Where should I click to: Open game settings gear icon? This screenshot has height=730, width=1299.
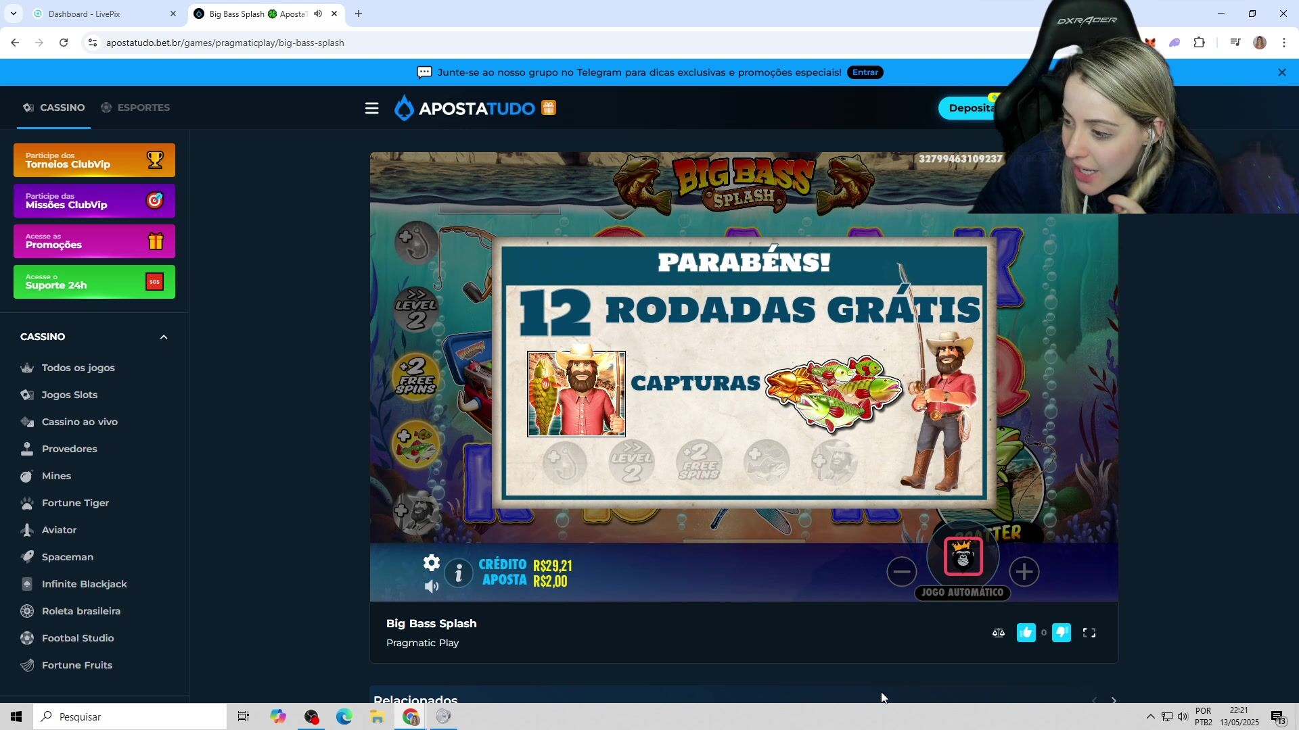pos(432,563)
